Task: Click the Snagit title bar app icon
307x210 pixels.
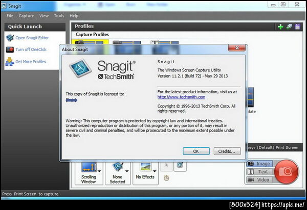Action: click(4, 6)
